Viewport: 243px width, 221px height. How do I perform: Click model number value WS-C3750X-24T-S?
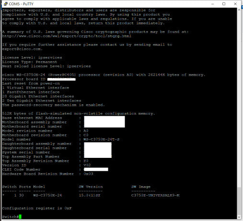pos(102,139)
